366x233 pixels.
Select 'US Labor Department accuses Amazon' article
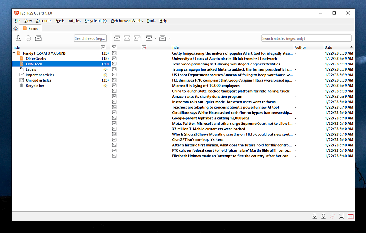click(233, 75)
